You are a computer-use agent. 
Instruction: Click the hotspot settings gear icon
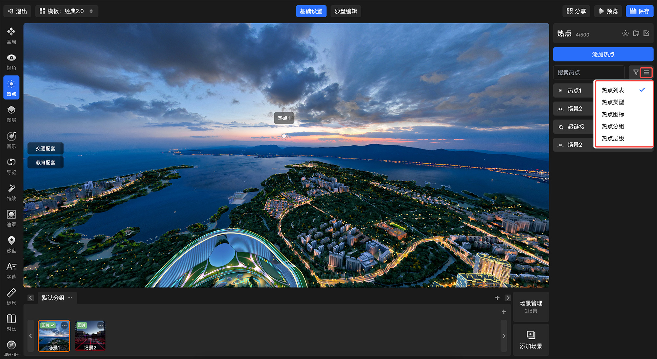tap(625, 34)
